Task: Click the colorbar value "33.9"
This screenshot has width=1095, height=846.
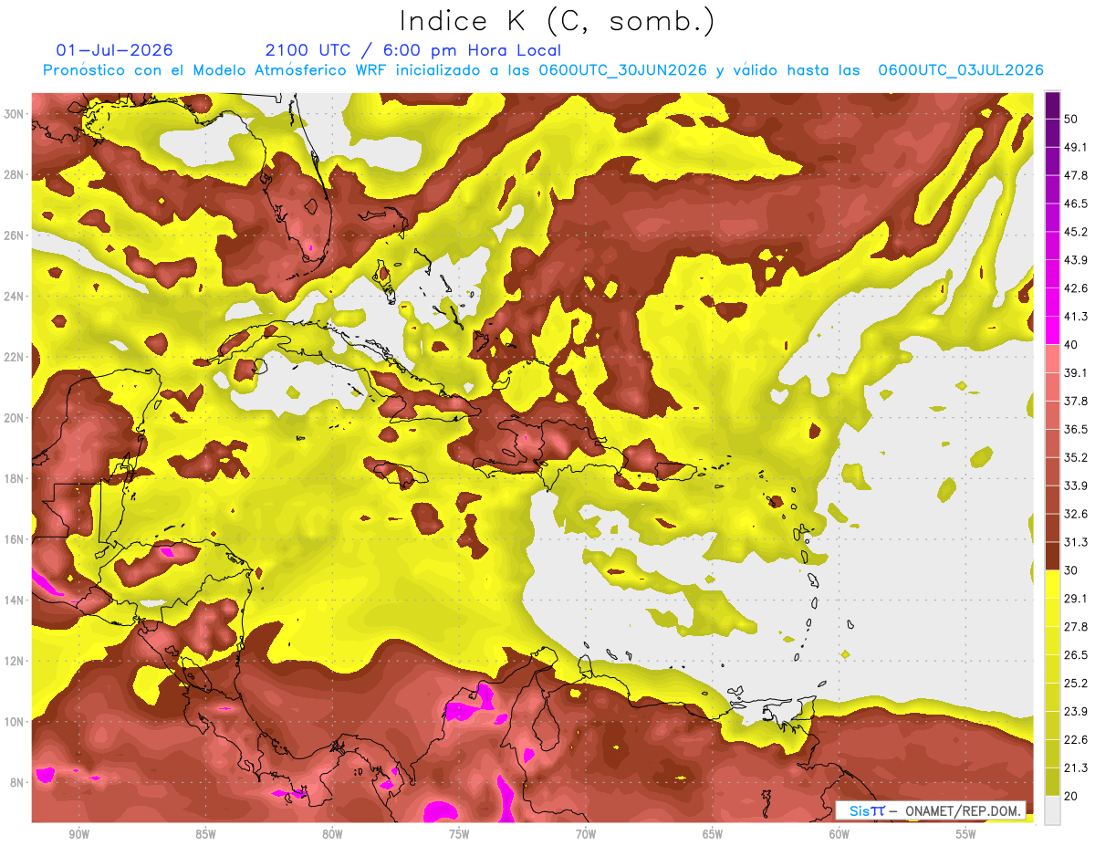Action: click(1075, 486)
